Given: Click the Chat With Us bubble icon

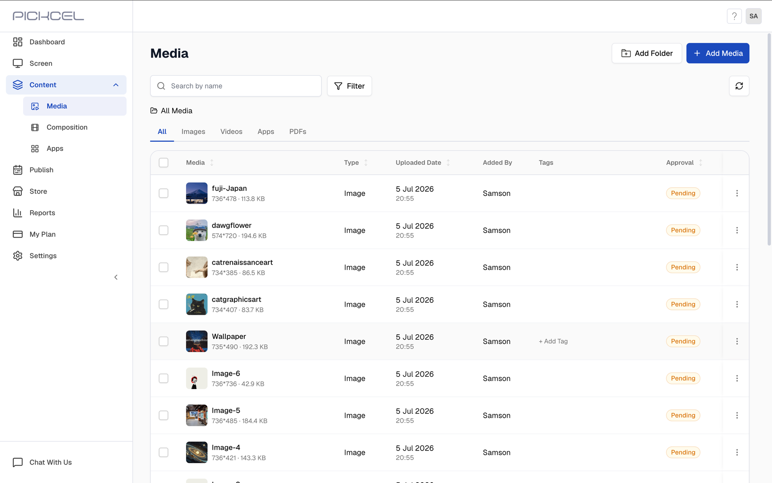Looking at the screenshot, I should tap(18, 462).
